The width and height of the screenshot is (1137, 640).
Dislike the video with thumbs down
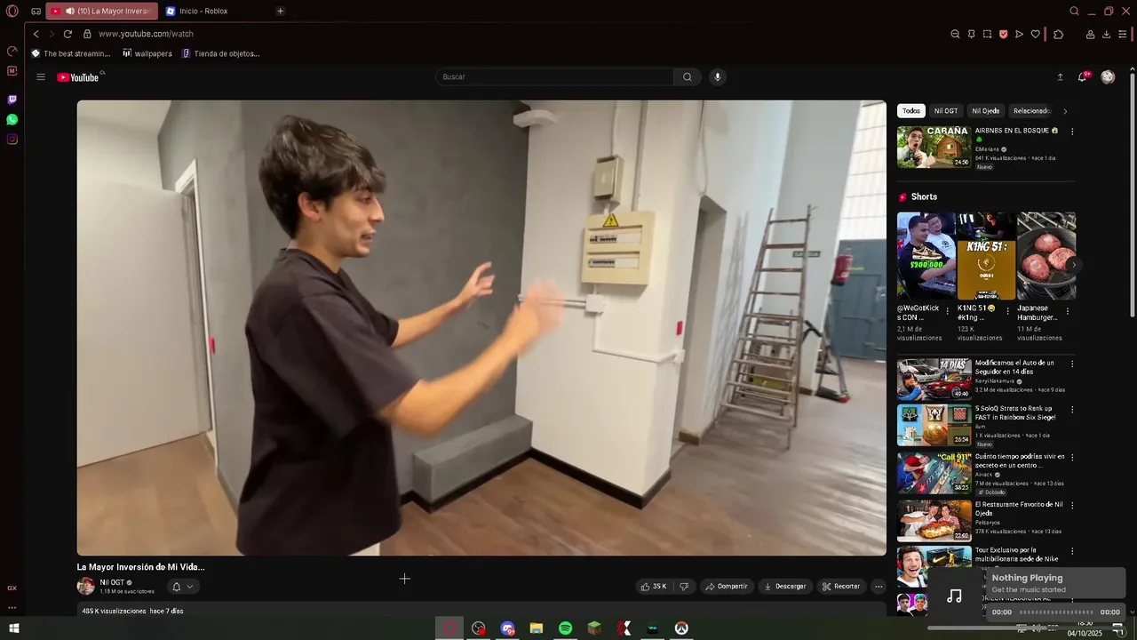point(684,587)
